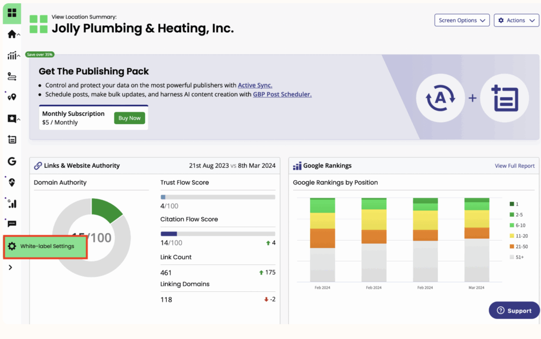Click the map pin location icon in sidebar
The width and height of the screenshot is (541, 339).
pyautogui.click(x=12, y=97)
